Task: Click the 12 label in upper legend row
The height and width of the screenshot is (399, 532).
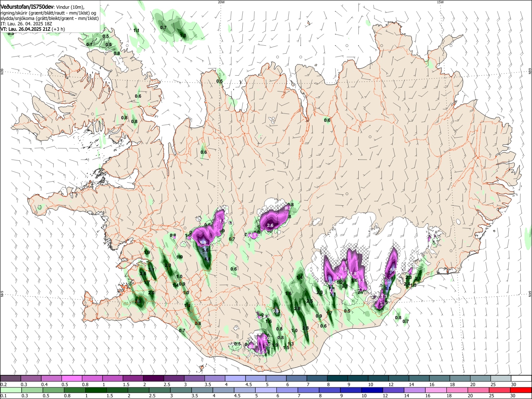Action: click(x=391, y=384)
